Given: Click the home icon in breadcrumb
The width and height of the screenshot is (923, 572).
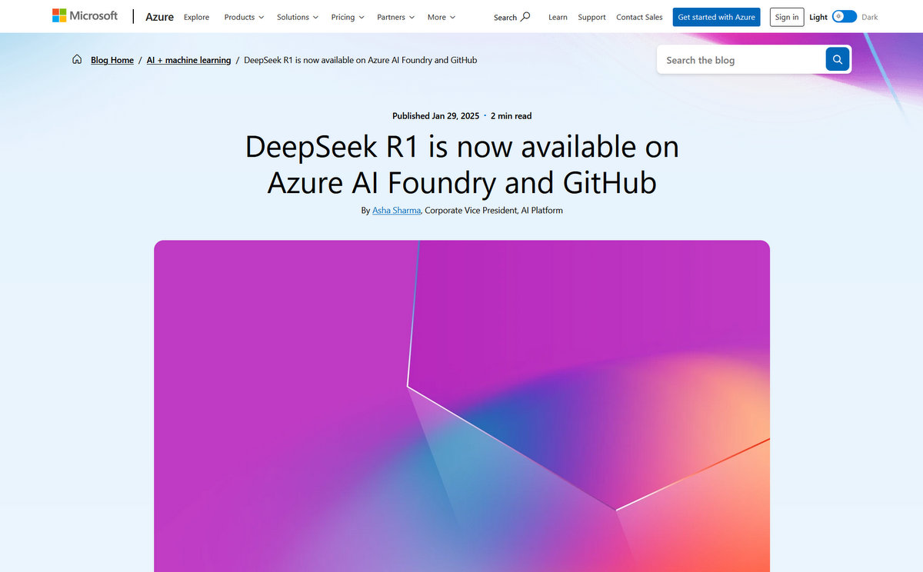Looking at the screenshot, I should tap(77, 60).
